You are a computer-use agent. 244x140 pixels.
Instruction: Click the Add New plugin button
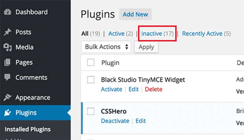coord(135,14)
